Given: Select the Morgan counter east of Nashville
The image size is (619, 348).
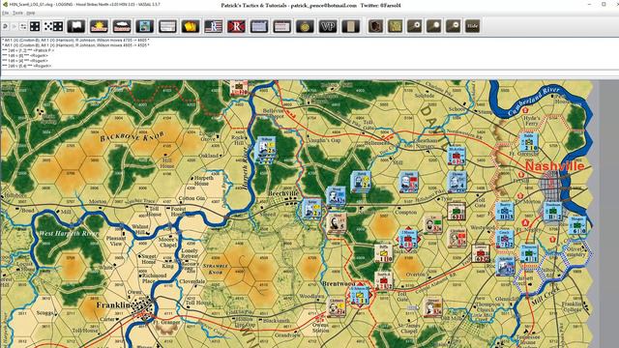Looking at the screenshot, I should 577,225.
